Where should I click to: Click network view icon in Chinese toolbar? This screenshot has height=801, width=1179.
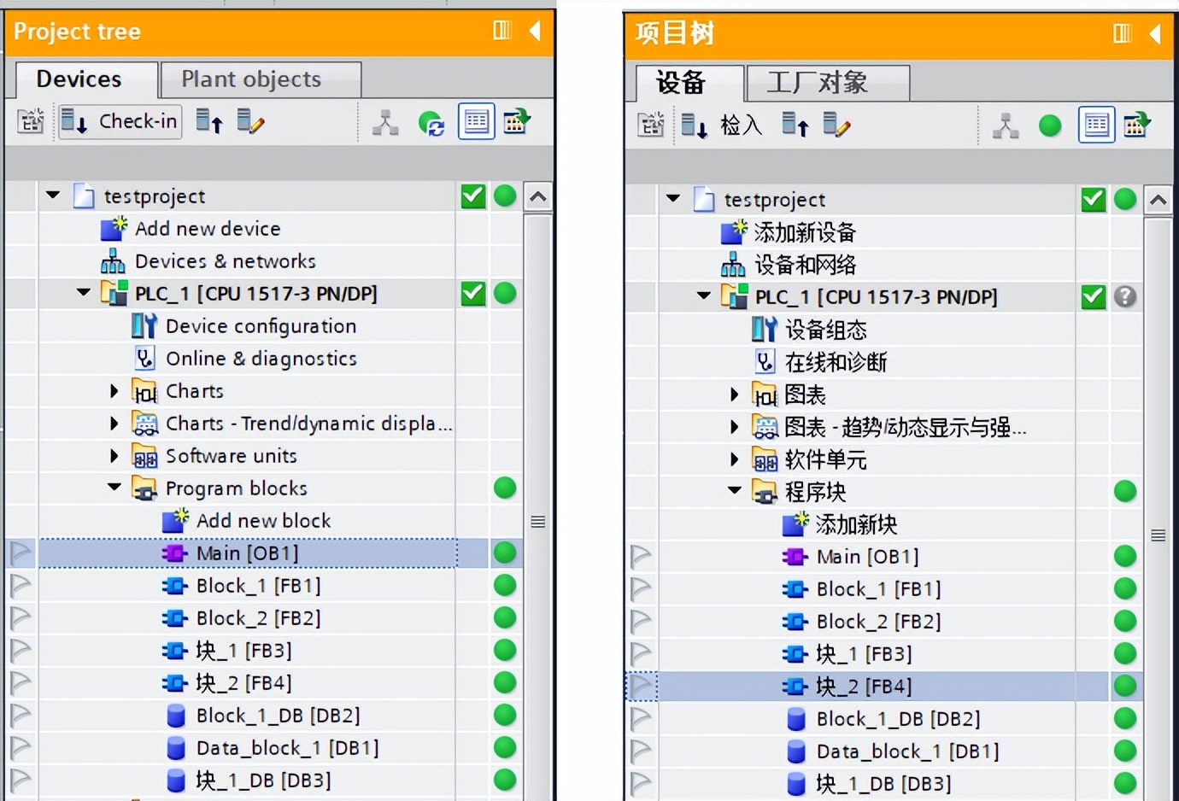click(1006, 126)
